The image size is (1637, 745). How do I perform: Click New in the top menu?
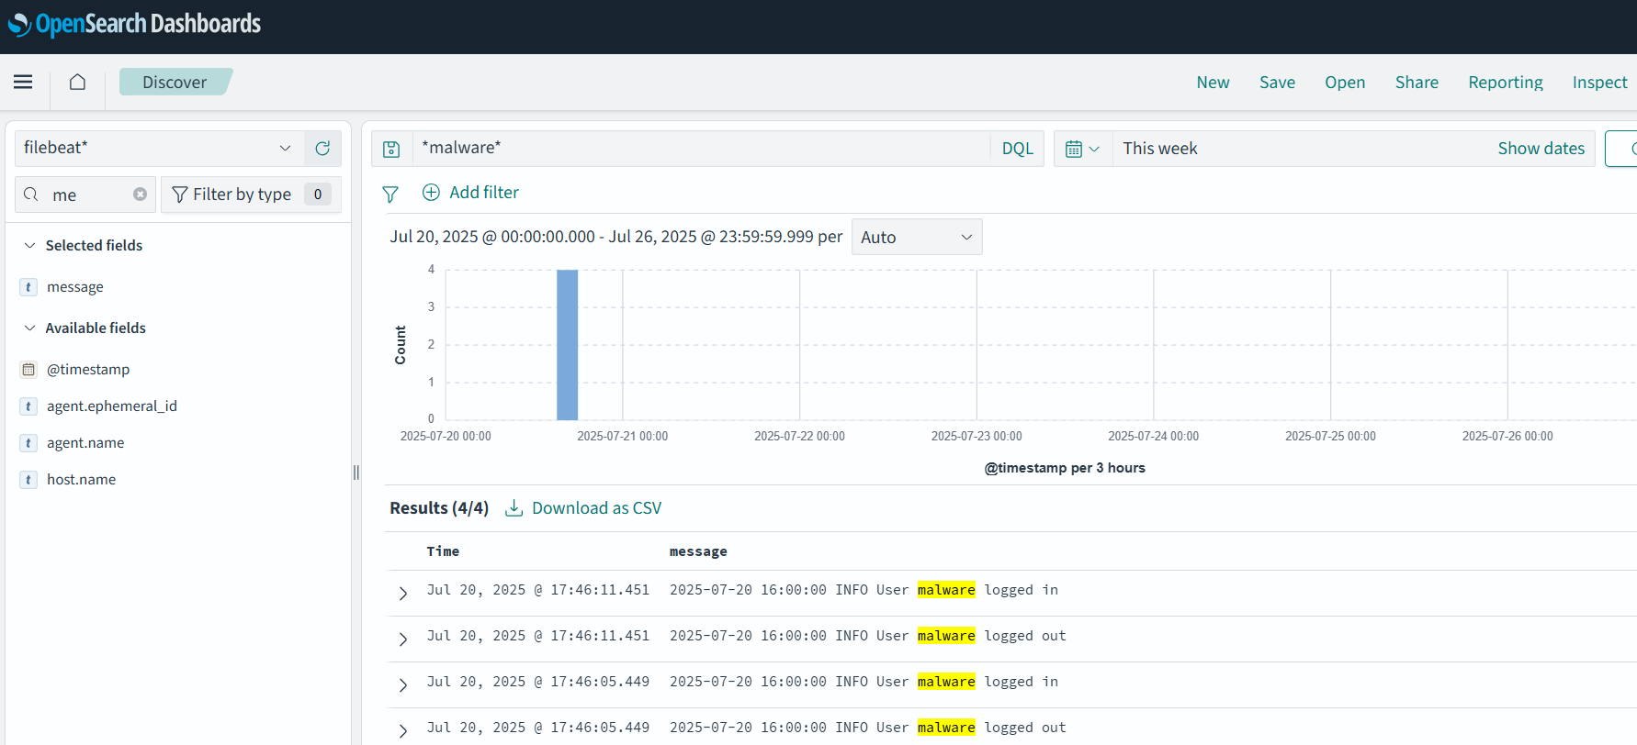coord(1213,83)
